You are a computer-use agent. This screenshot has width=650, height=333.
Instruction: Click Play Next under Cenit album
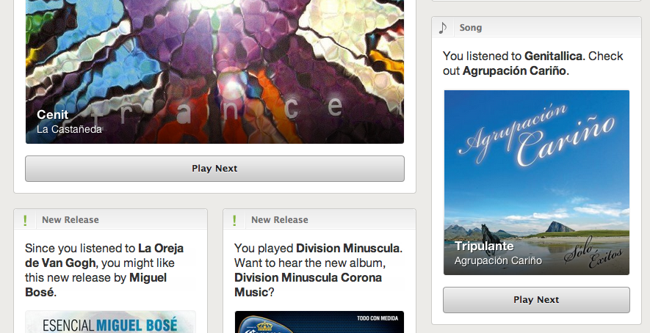[214, 169]
